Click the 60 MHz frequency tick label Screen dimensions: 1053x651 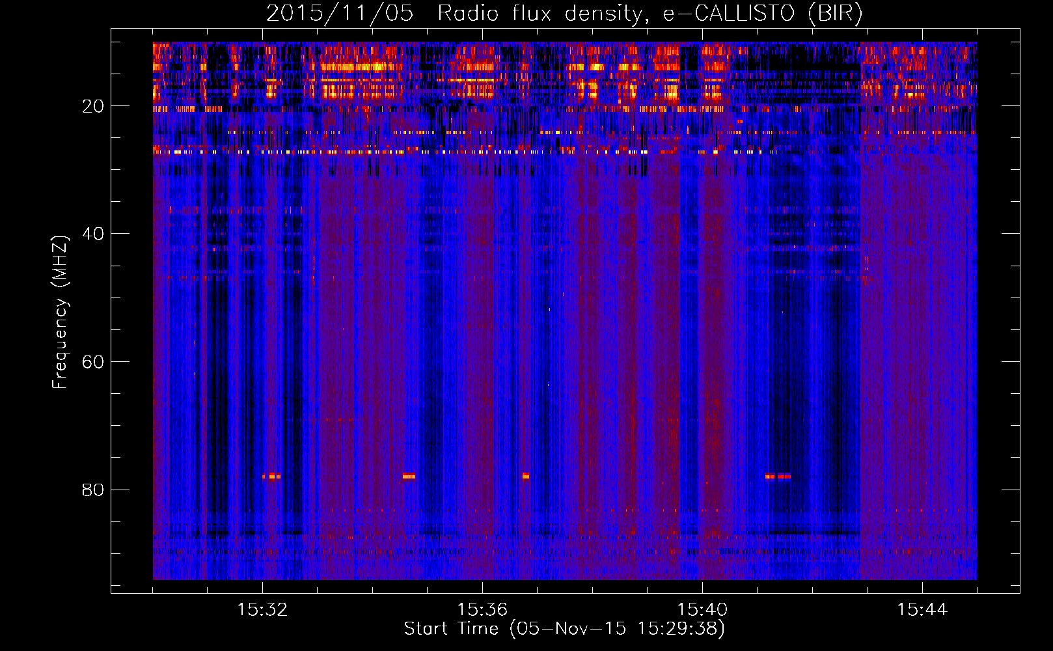93,362
